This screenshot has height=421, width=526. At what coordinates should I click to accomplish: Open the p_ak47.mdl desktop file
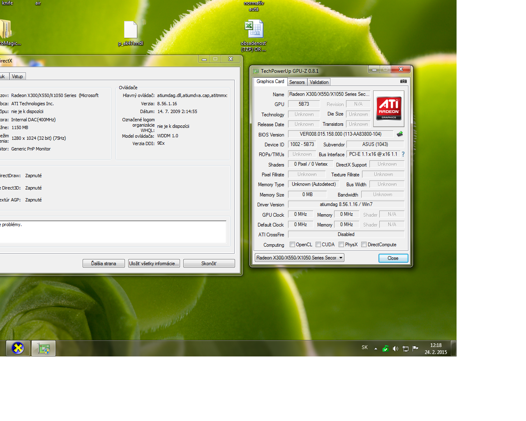coord(131,30)
